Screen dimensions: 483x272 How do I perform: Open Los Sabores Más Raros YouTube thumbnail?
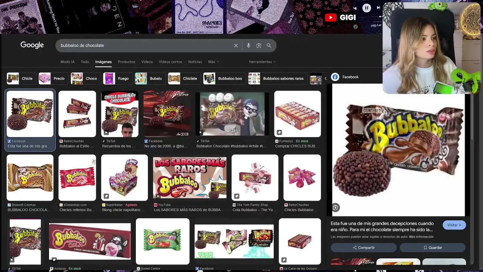point(190,178)
